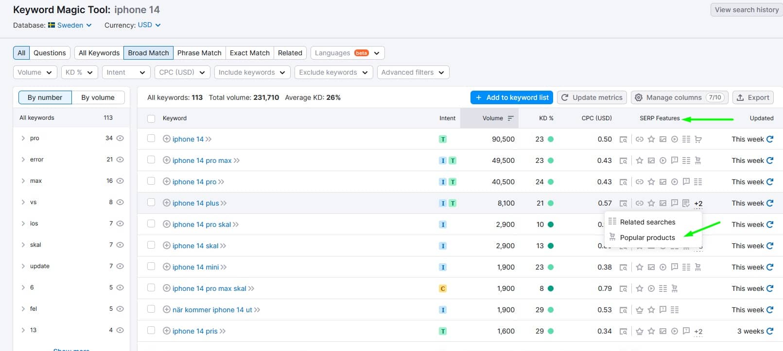Open SERP view icon for iphone 14

[623, 140]
